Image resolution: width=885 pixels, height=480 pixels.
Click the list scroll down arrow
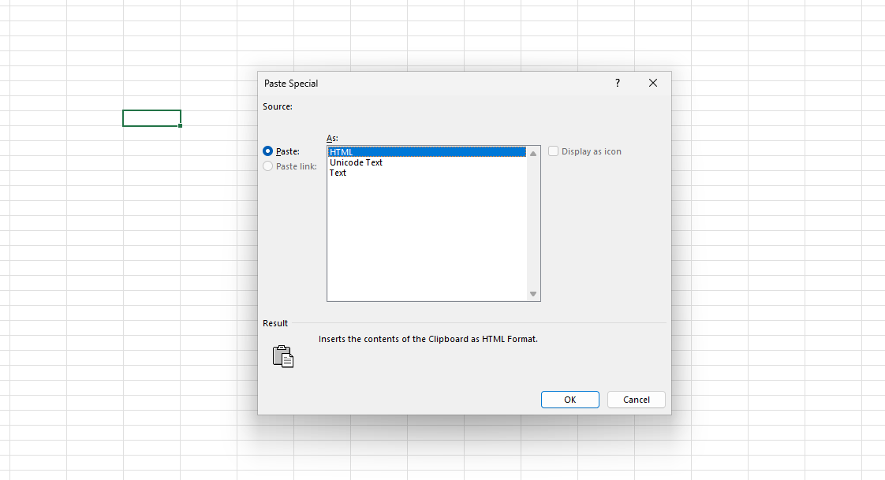pyautogui.click(x=533, y=294)
